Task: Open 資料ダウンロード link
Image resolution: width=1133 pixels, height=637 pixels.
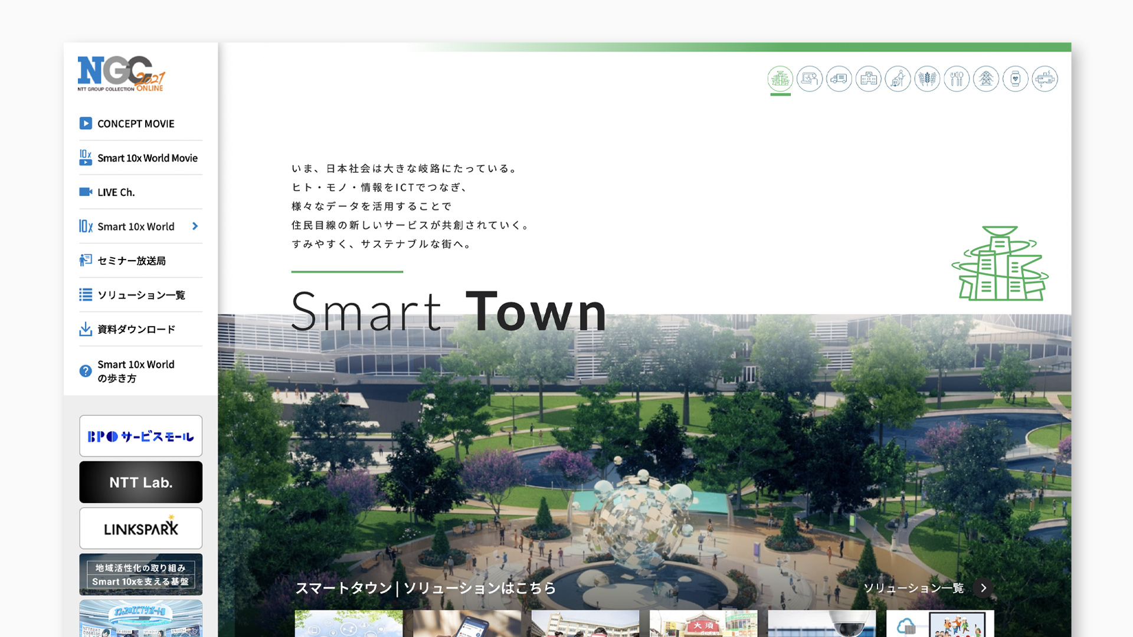Action: pos(136,329)
